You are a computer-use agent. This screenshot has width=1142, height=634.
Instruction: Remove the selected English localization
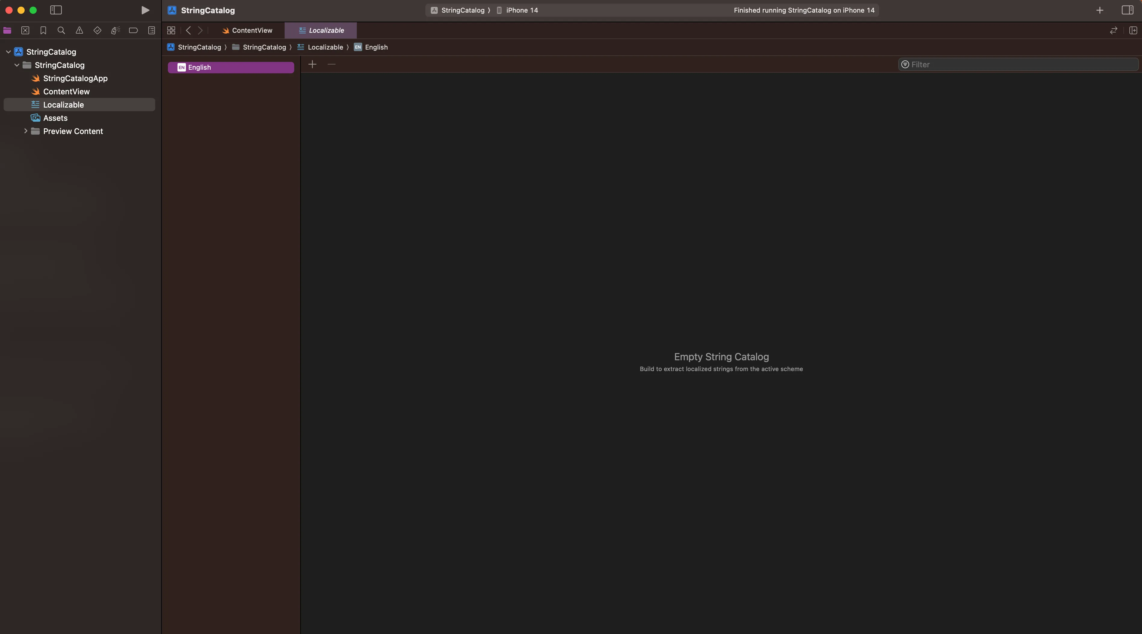pyautogui.click(x=332, y=64)
